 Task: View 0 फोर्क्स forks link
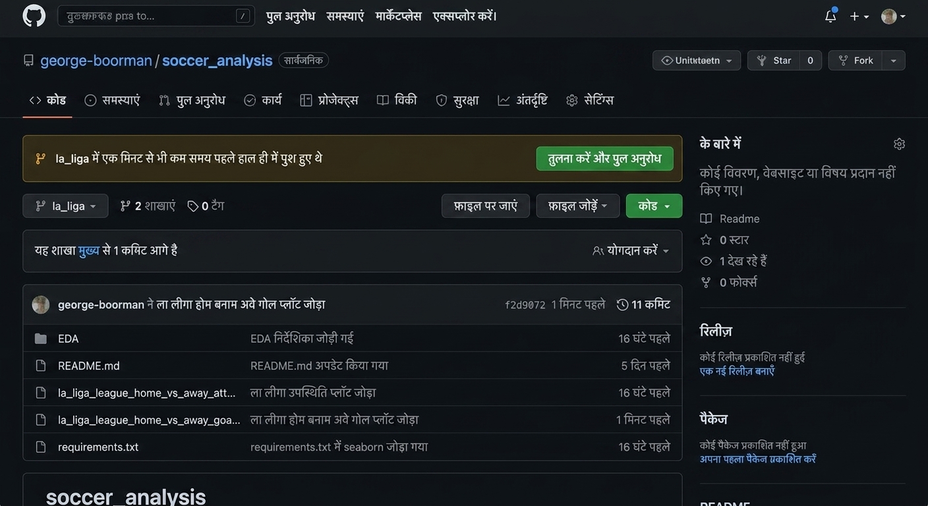(x=728, y=282)
